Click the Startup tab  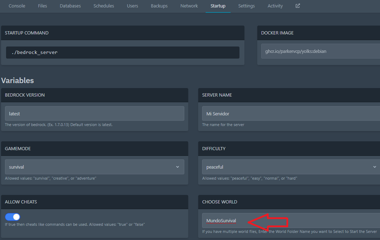point(218,6)
